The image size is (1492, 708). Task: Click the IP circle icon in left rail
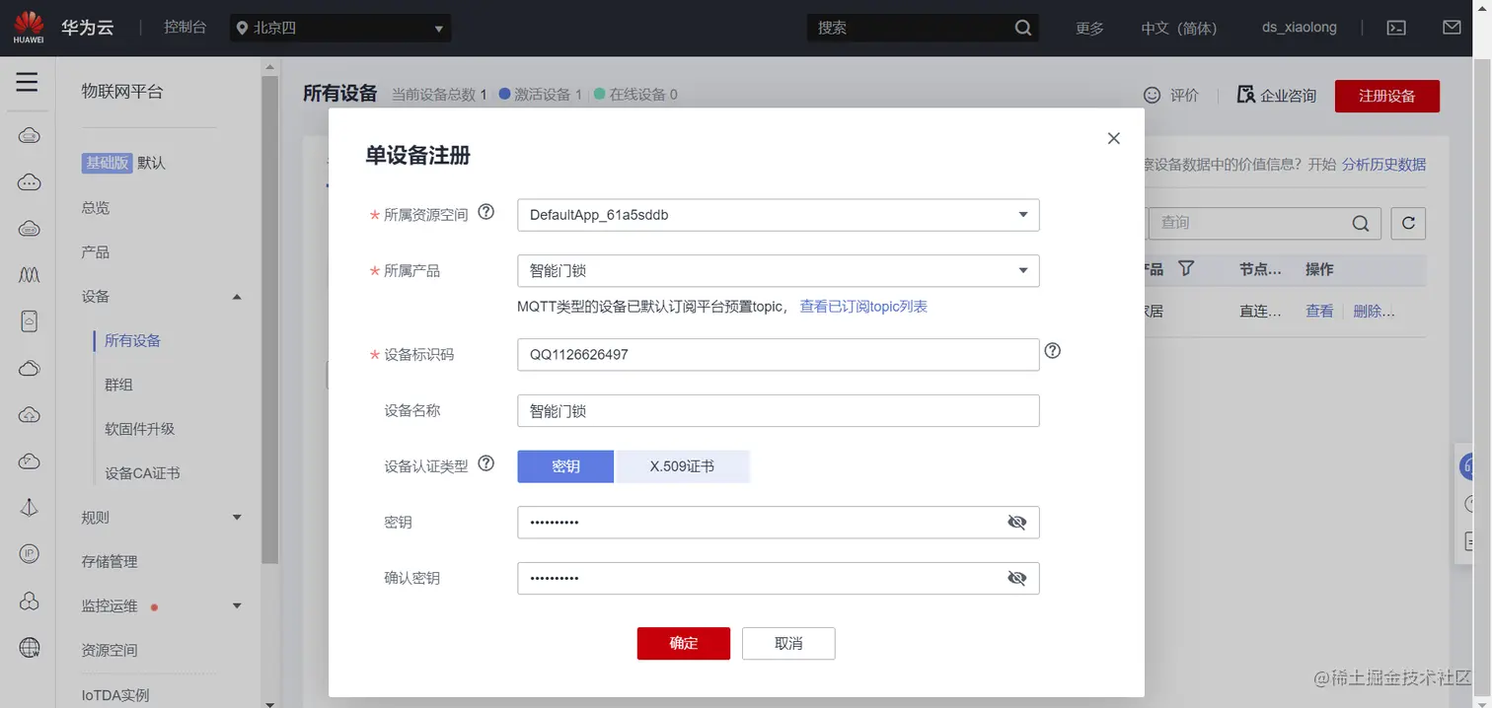tap(29, 553)
